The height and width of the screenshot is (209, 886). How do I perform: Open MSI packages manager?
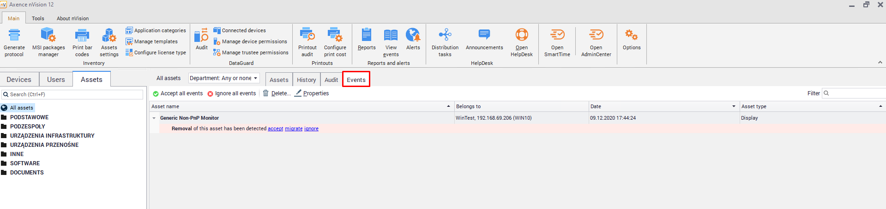click(x=48, y=35)
